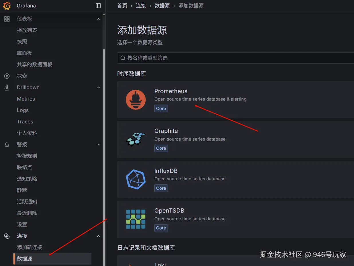Click the Prometheus flame logo
This screenshot has height=266, width=354.
pyautogui.click(x=136, y=99)
